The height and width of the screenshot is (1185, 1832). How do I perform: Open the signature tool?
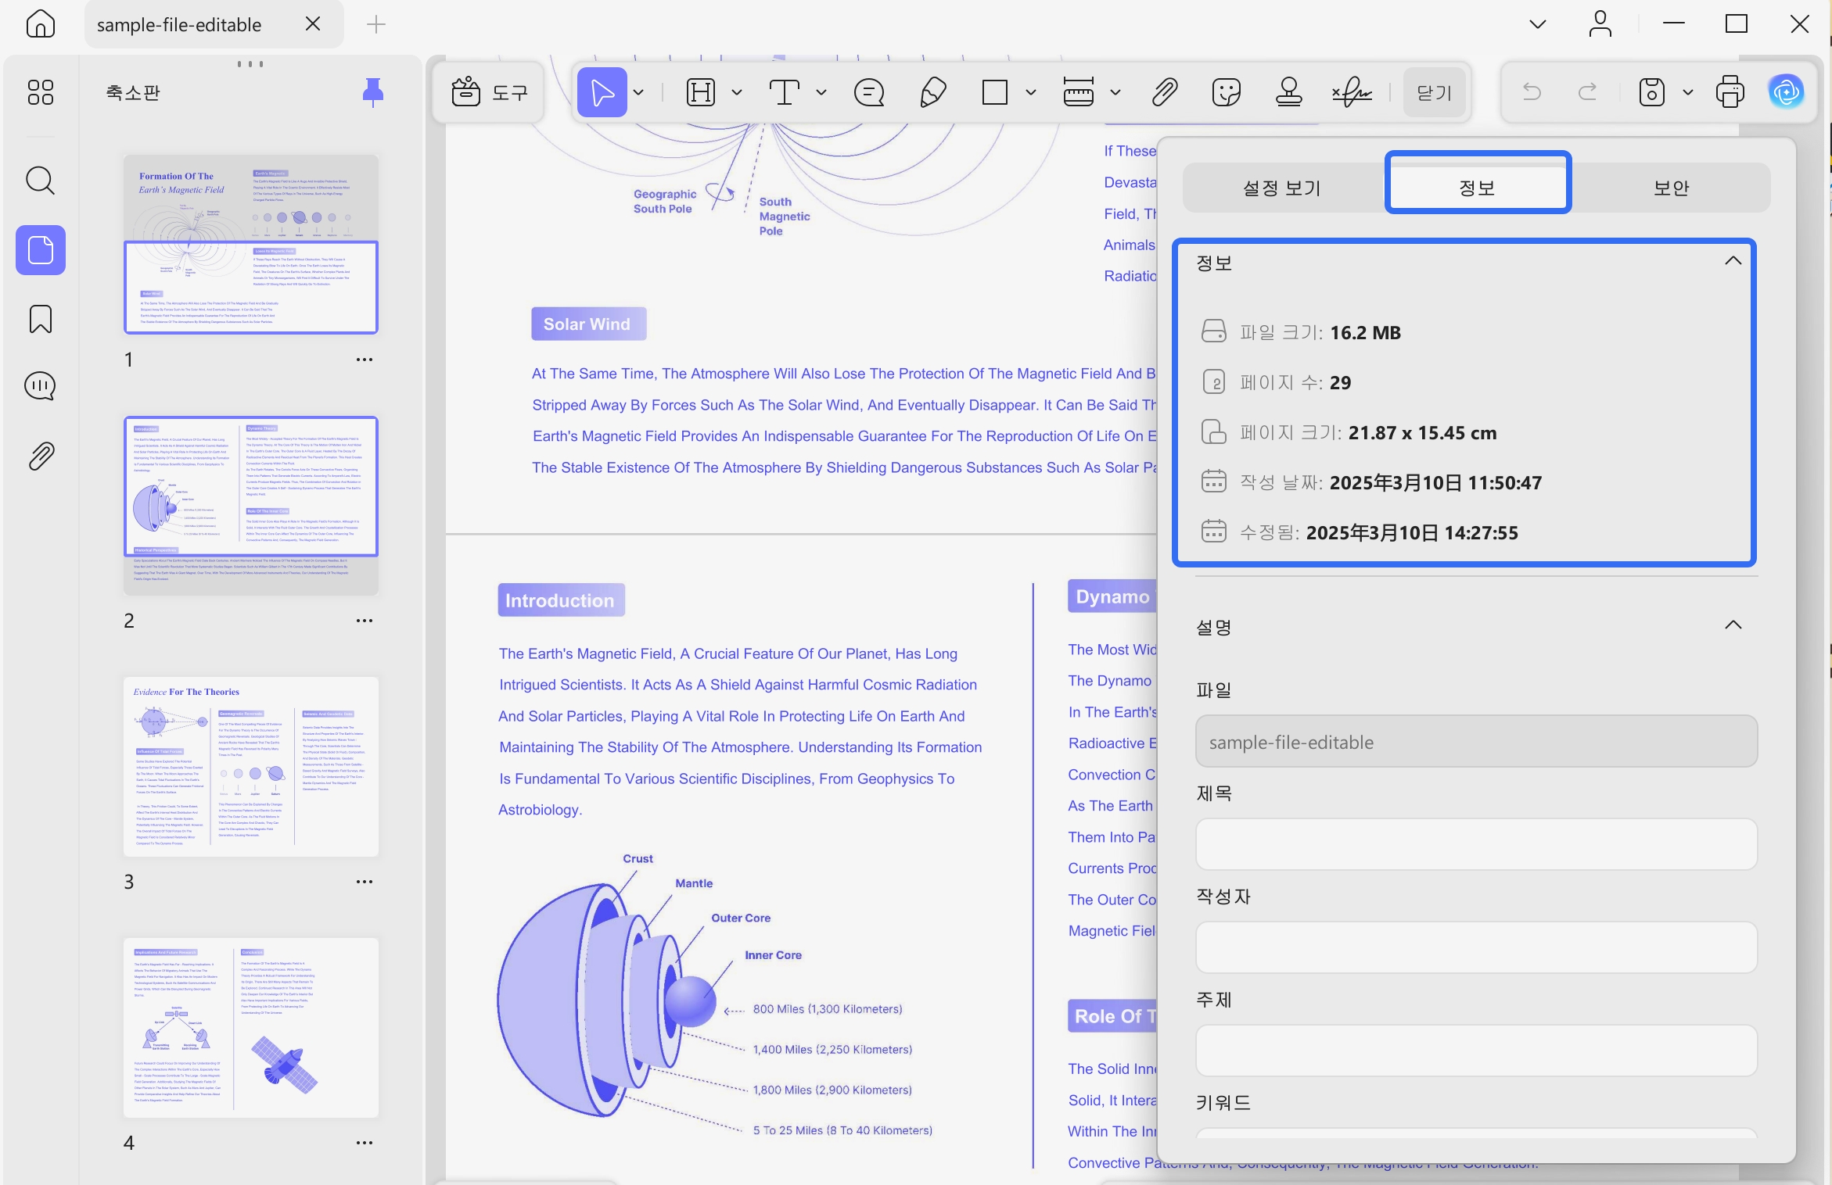point(1352,92)
